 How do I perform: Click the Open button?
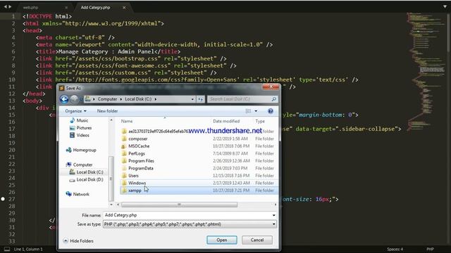[222, 240]
